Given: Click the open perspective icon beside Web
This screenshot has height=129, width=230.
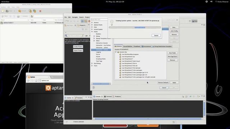Looking at the screenshot, I should (x=190, y=21).
